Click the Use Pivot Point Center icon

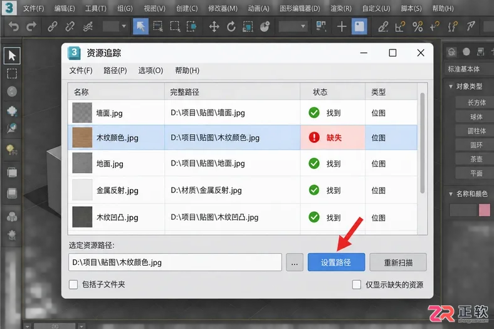[x=321, y=26]
